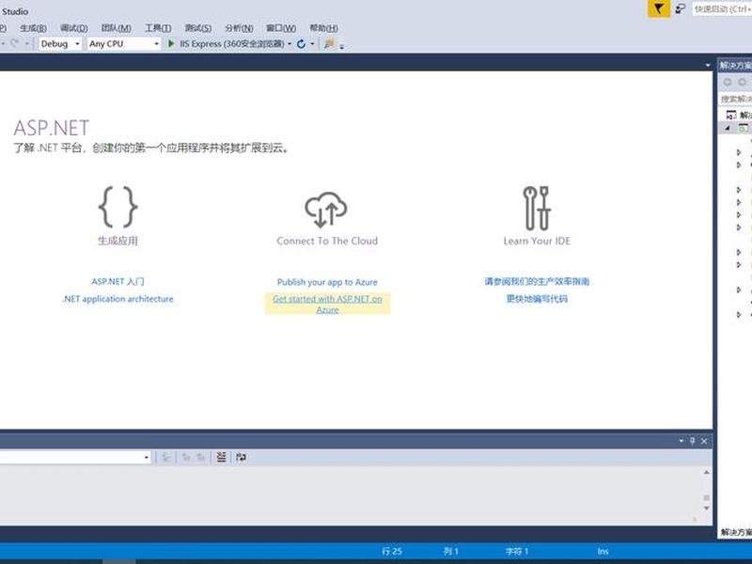Click 列 1 in the status bar
Image resolution: width=752 pixels, height=564 pixels.
451,552
